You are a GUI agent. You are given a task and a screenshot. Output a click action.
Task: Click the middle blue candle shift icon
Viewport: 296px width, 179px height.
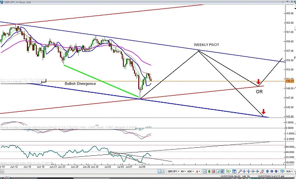pyautogui.click(x=272, y=171)
